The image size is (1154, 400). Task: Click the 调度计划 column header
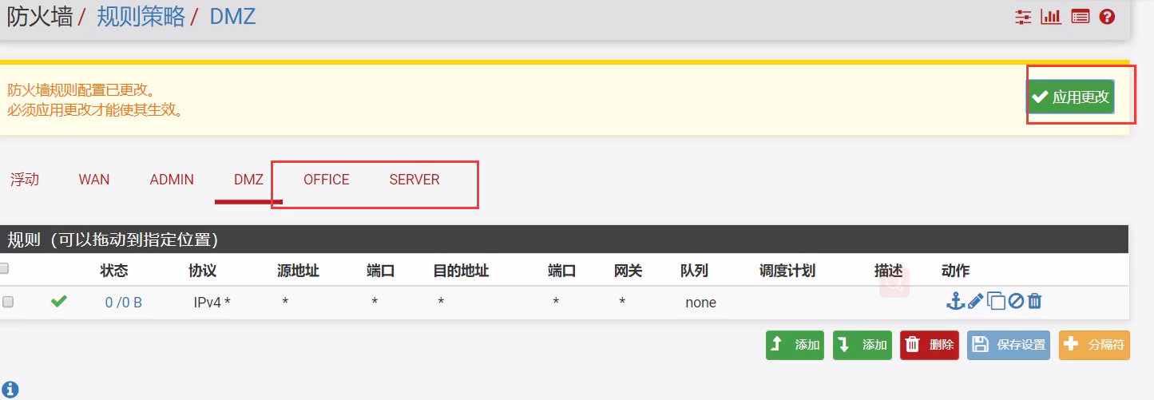point(787,271)
